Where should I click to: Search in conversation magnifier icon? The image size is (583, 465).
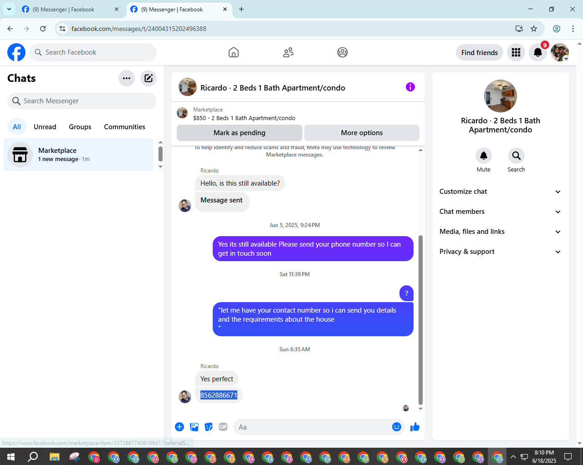tap(517, 156)
